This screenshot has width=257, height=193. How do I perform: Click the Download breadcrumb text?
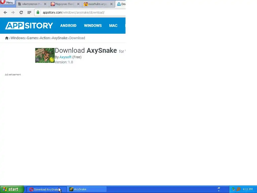point(77,38)
